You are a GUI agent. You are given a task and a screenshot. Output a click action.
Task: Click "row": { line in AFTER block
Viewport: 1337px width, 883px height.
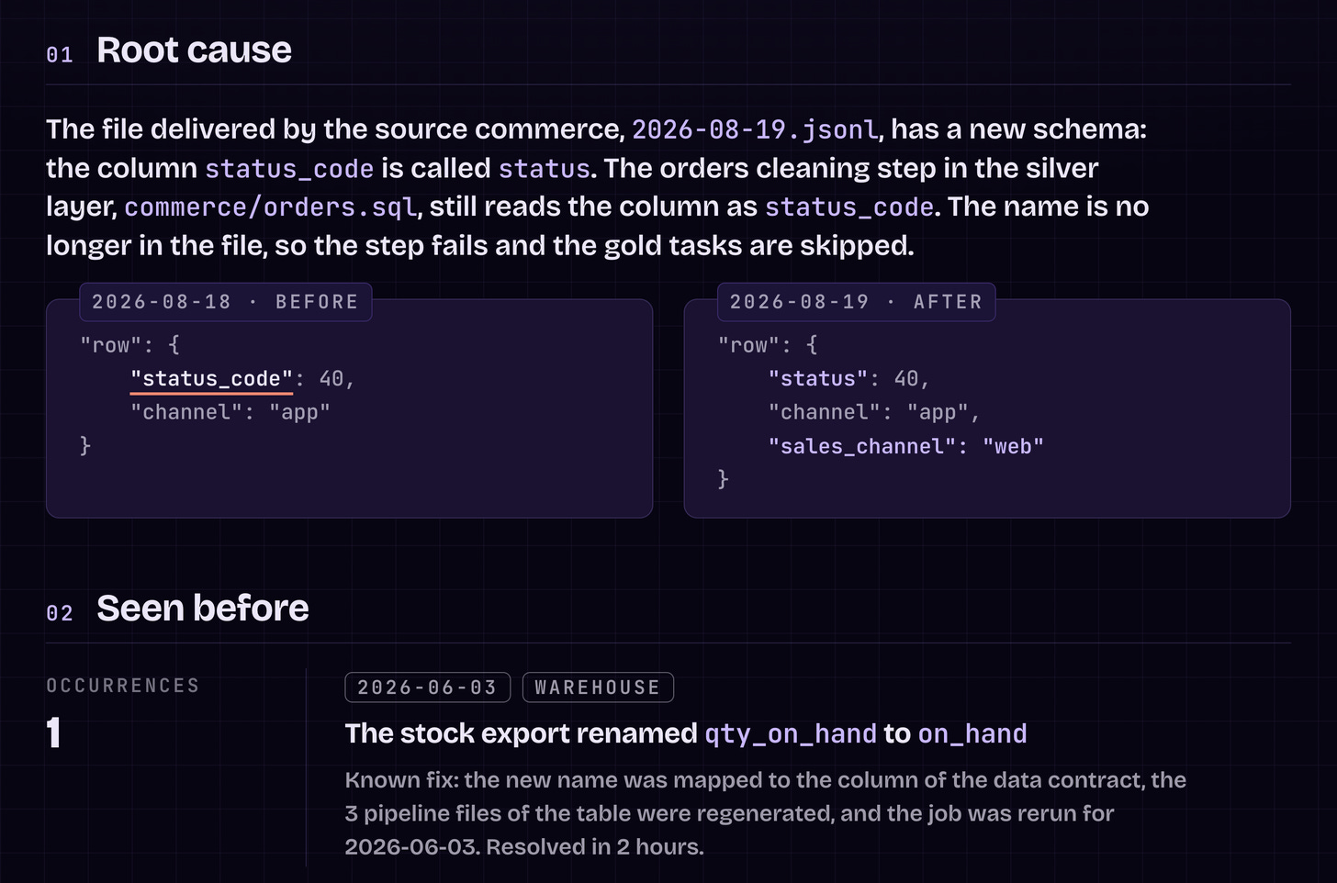coord(768,345)
